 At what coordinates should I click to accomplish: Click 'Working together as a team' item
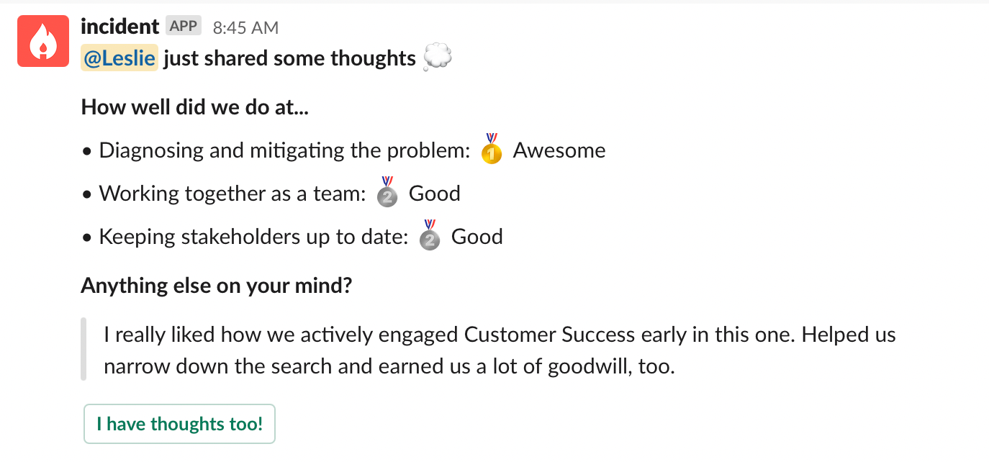tap(233, 194)
